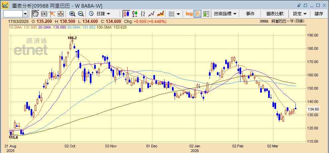
Task: Click the 160.00 price axis label
Action: 313,75
